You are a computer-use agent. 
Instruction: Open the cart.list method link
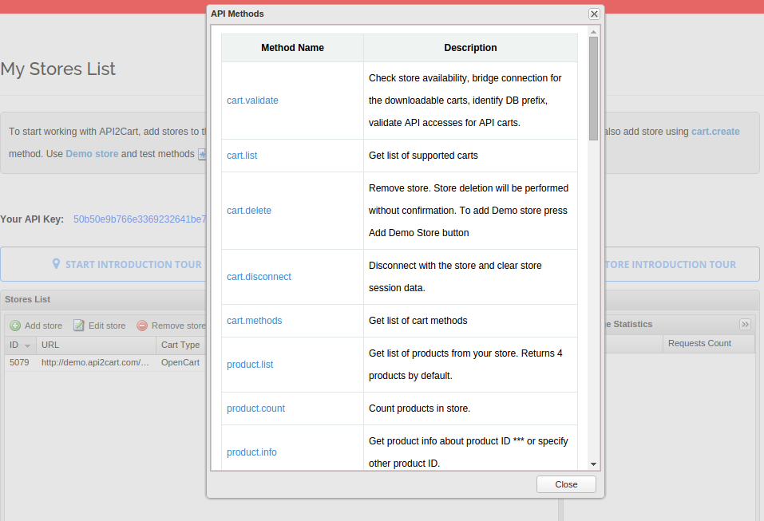point(242,155)
